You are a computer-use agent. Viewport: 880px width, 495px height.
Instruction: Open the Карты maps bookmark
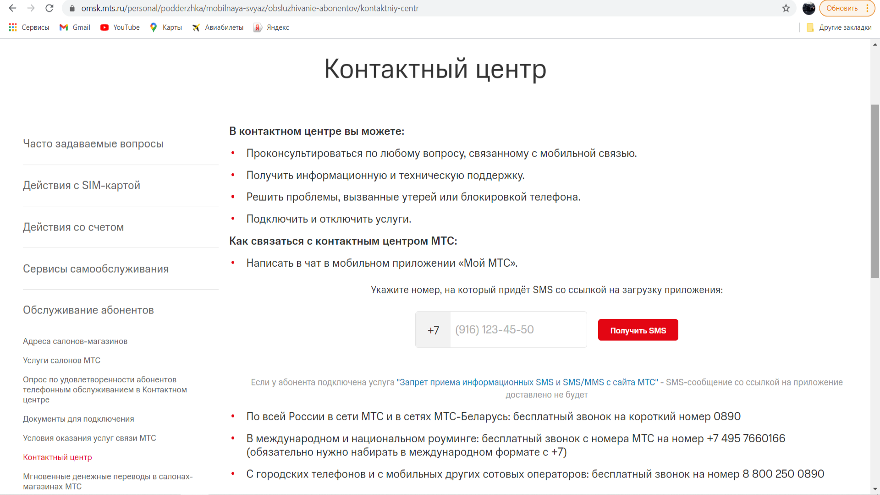(x=166, y=27)
